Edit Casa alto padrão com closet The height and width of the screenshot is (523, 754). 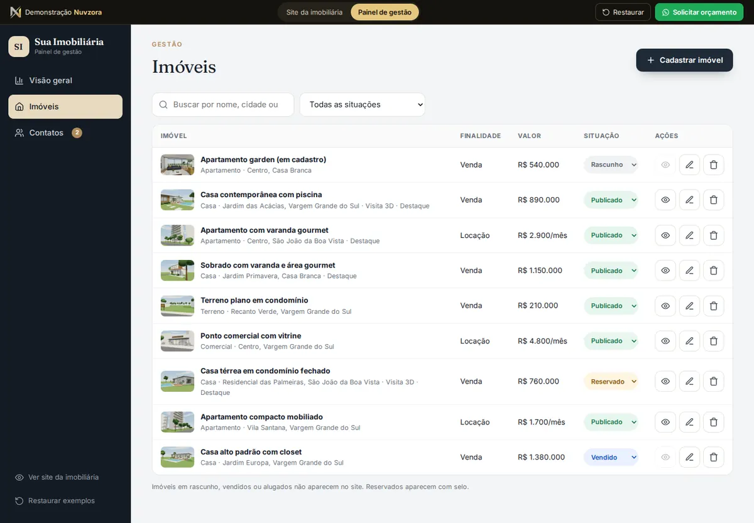[689, 457]
